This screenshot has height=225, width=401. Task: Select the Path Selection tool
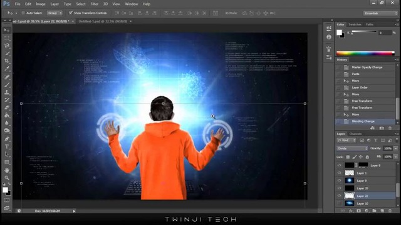click(7, 154)
